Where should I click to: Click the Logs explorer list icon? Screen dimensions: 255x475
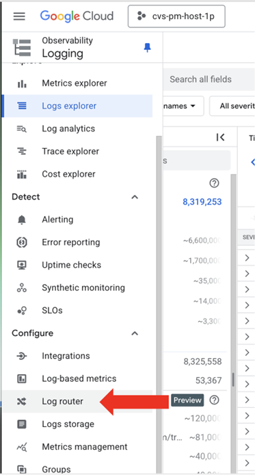(22, 105)
